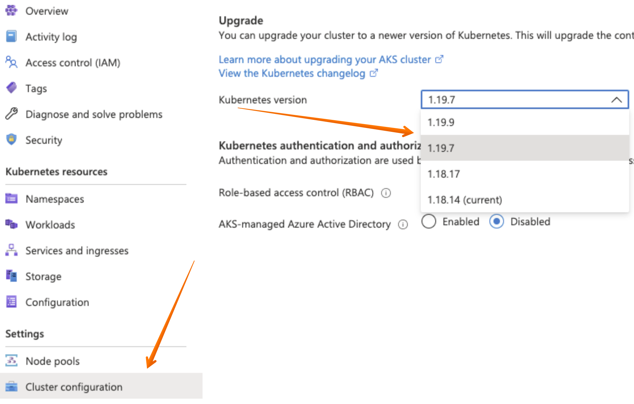634x404 pixels.
Task: Open Cluster configuration settings
Action: pyautogui.click(x=74, y=387)
